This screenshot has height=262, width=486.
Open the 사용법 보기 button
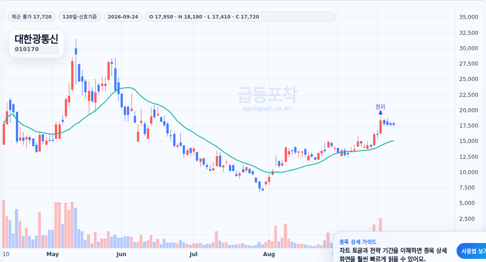click(471, 251)
